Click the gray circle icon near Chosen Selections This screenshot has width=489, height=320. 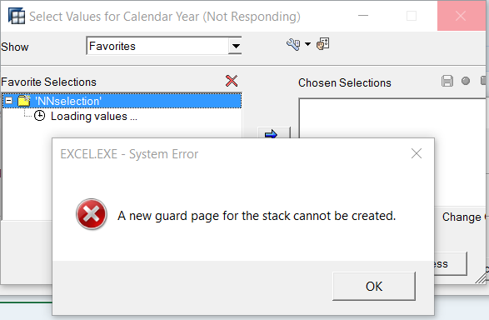(x=466, y=81)
